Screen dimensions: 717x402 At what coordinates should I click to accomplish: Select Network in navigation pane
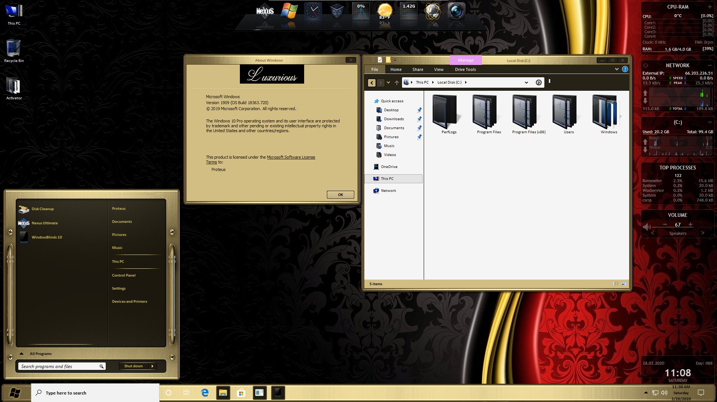click(388, 190)
